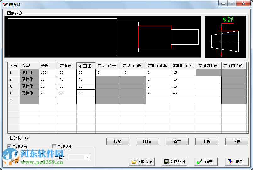The width and height of the screenshot is (253, 170).
Task: Click the app logo icon in title bar
Action: (5, 4)
